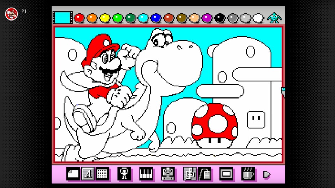Open the piano keys music composer
The image size is (335, 188).
(x=146, y=174)
